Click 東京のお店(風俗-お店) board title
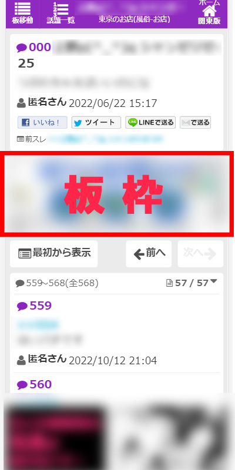Screen dimensions: 235x470 (x=135, y=19)
